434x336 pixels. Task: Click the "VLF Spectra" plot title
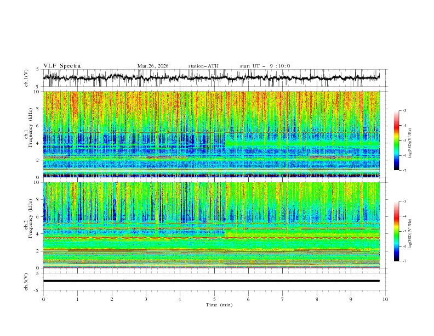62,66
